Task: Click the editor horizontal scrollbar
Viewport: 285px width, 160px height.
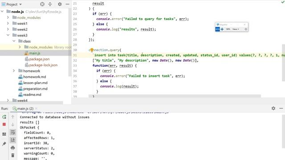Action: [175, 96]
